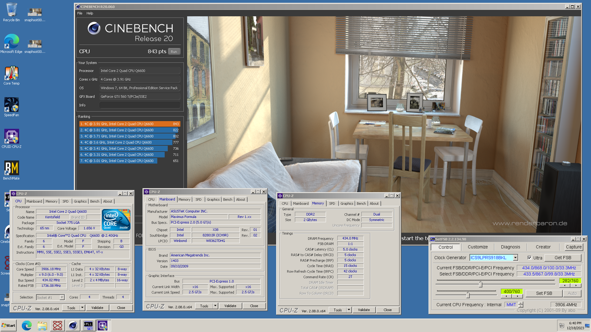Open SPD tab in CPU-Z Mainboard window
The image size is (591, 332).
(x=199, y=200)
